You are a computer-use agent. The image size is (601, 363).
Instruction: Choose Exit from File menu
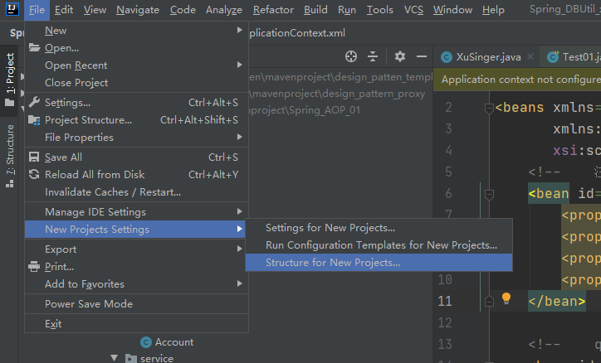pyautogui.click(x=136, y=323)
